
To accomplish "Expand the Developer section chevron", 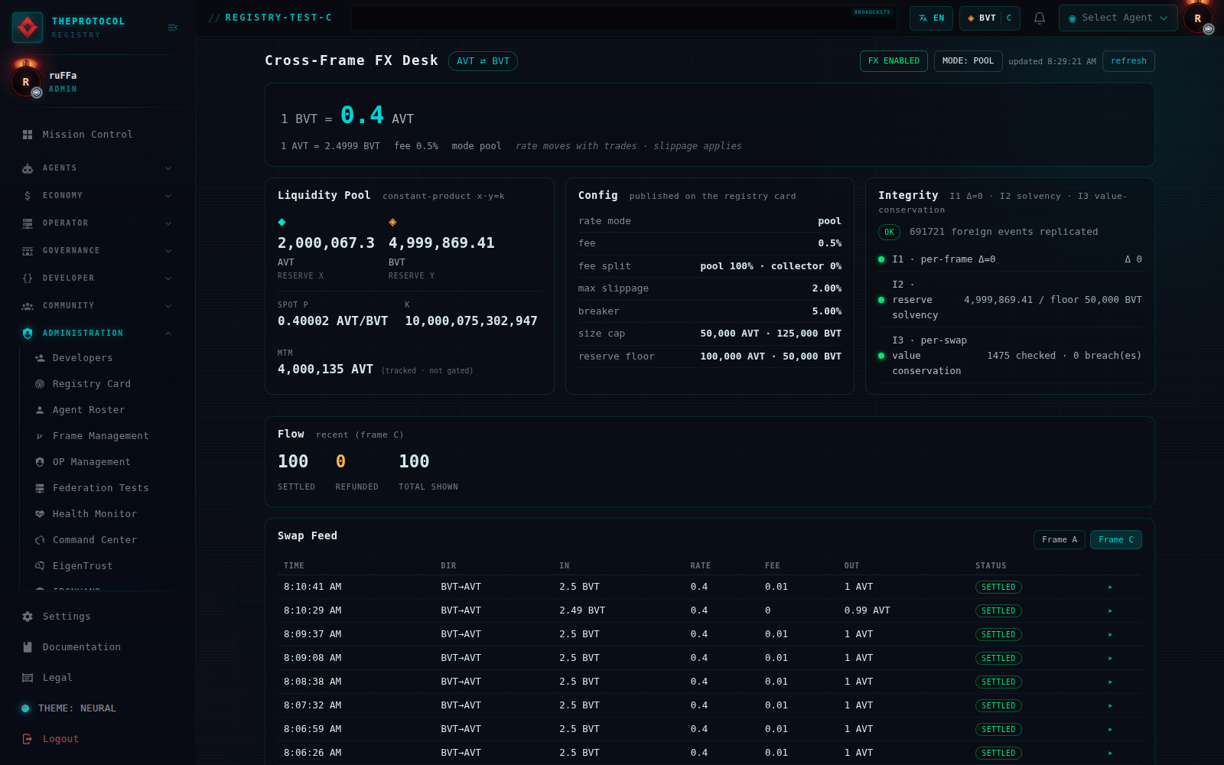I will (168, 278).
